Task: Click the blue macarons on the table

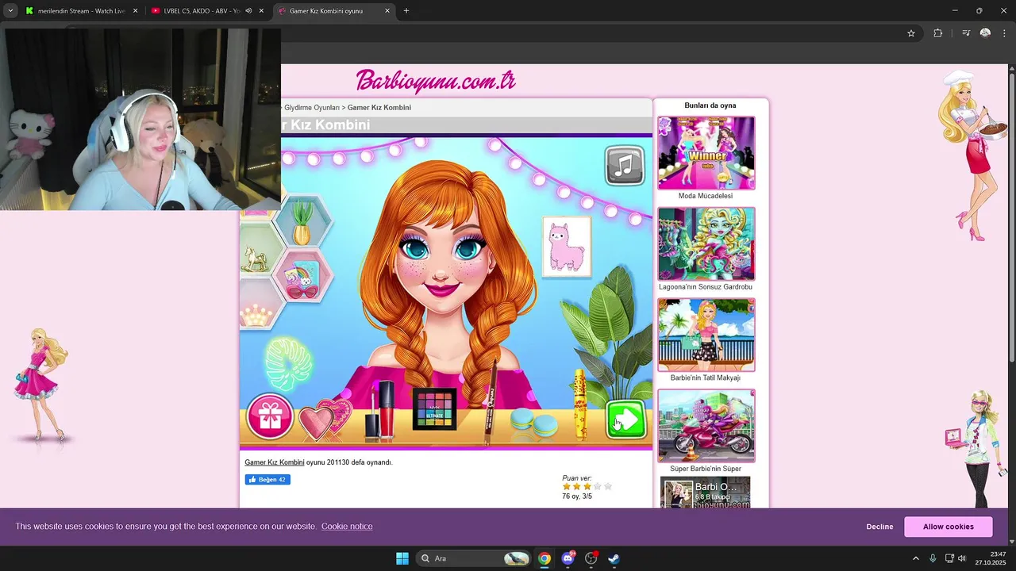Action: point(533,423)
